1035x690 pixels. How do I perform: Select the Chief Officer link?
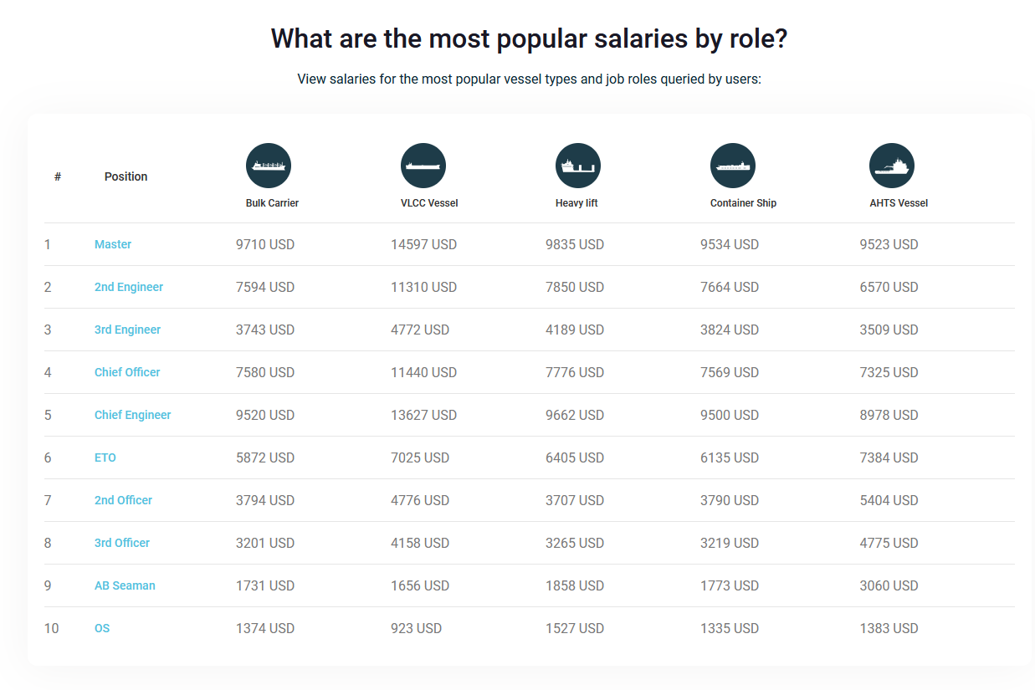tap(127, 372)
